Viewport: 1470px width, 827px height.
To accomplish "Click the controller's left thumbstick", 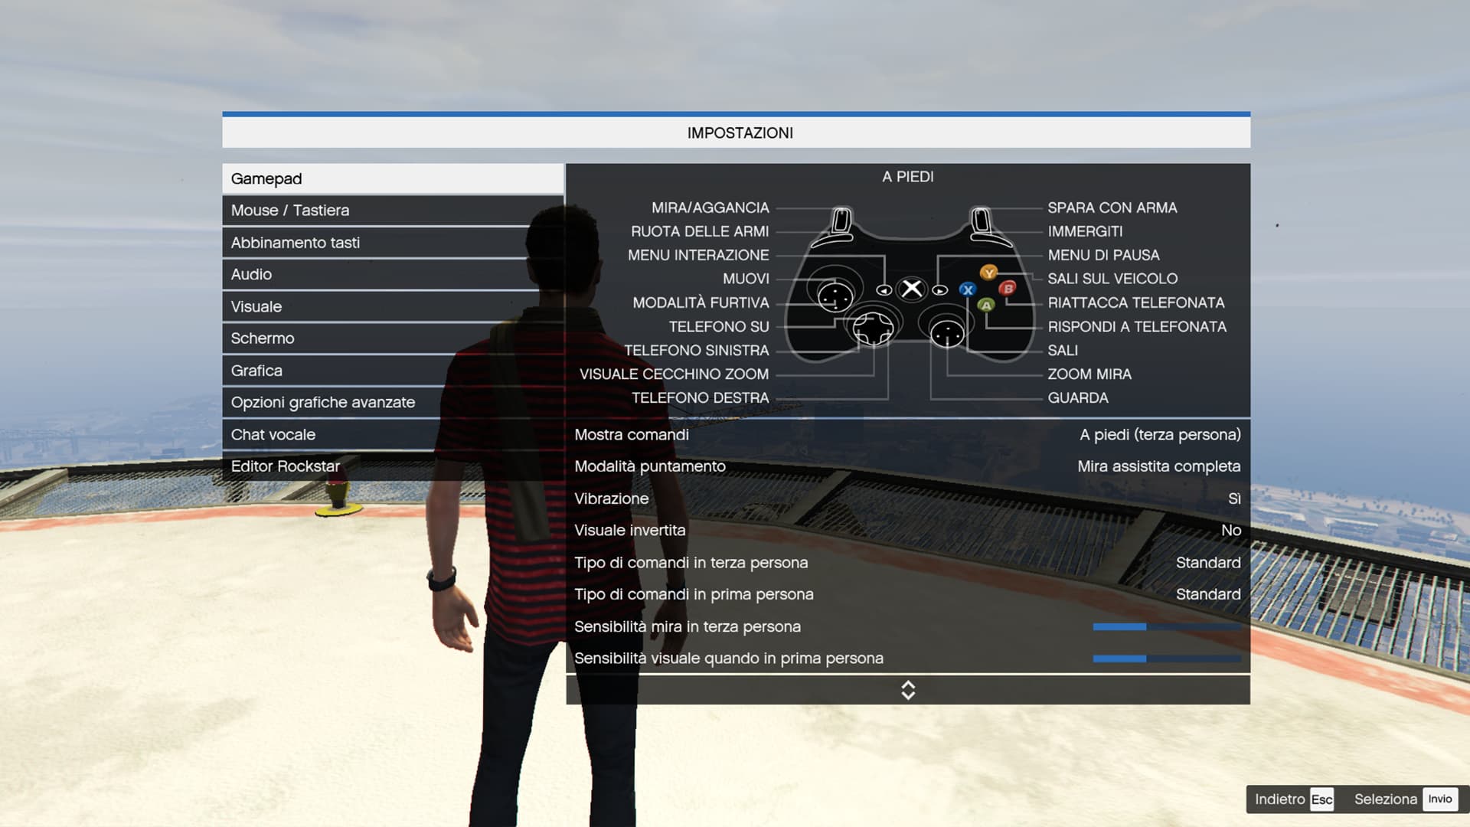I will [835, 296].
